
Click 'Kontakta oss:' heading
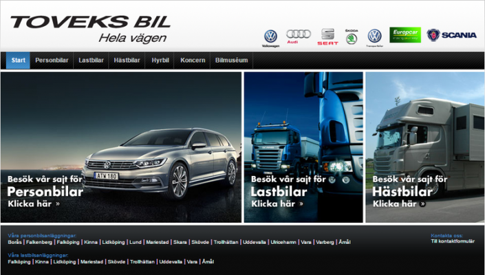[447, 235]
